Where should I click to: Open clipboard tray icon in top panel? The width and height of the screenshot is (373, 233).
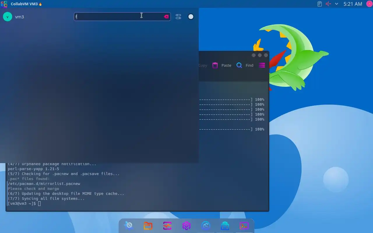pyautogui.click(x=320, y=4)
